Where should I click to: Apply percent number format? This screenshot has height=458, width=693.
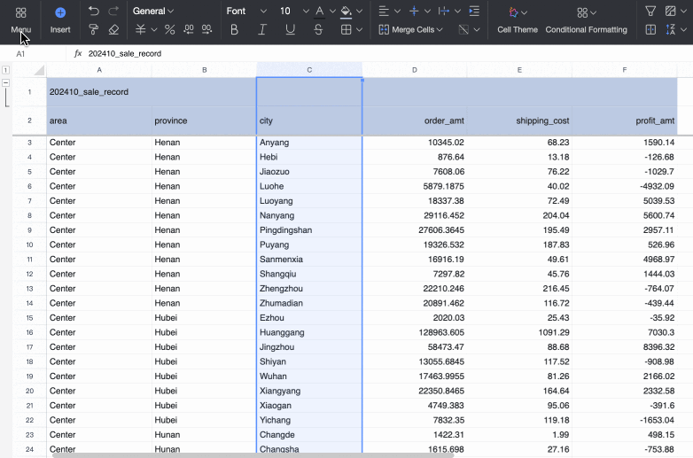tap(170, 29)
